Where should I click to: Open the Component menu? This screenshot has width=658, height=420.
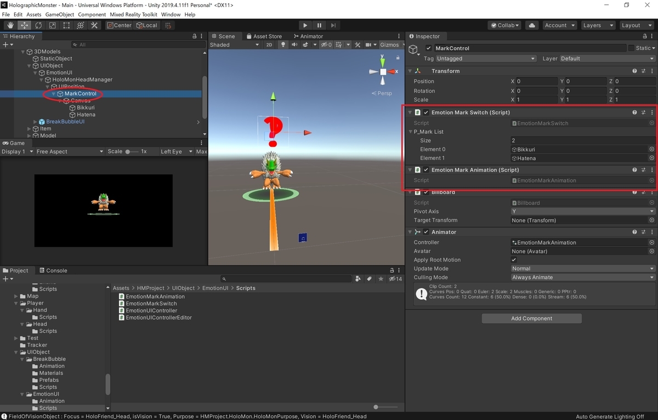[92, 14]
